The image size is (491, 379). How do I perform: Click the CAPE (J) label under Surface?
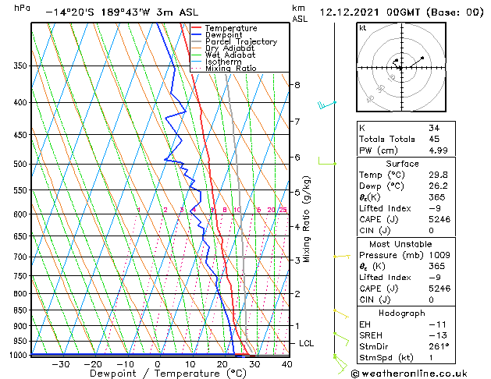[x=379, y=219]
